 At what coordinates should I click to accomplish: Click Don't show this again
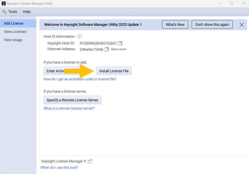coord(212,25)
